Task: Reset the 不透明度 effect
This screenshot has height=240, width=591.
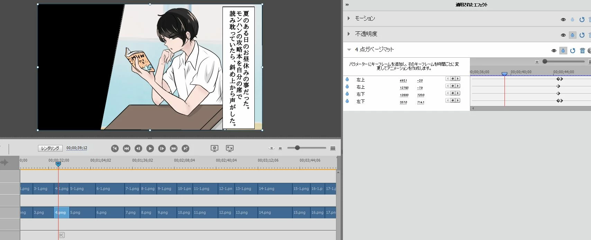Action: (582, 35)
